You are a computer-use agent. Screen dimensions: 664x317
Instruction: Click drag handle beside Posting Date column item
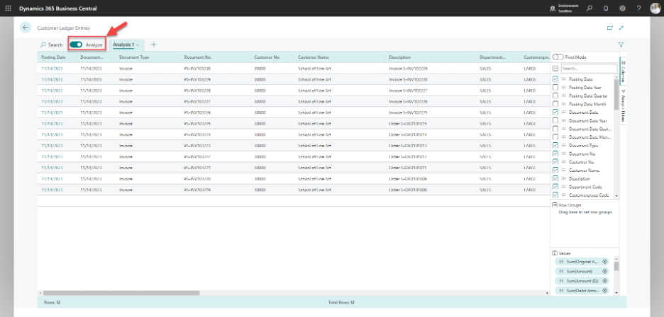point(564,79)
